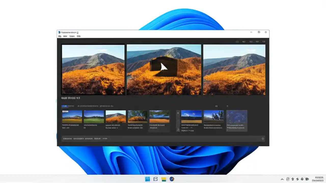Click the first label button in the bottom status bar

[67, 139]
